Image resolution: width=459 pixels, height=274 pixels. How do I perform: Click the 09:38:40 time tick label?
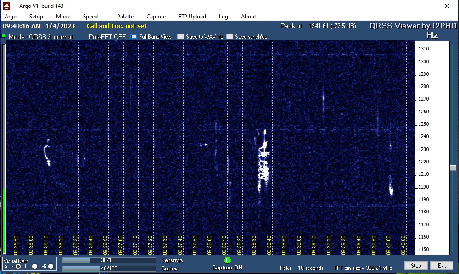click(x=269, y=245)
